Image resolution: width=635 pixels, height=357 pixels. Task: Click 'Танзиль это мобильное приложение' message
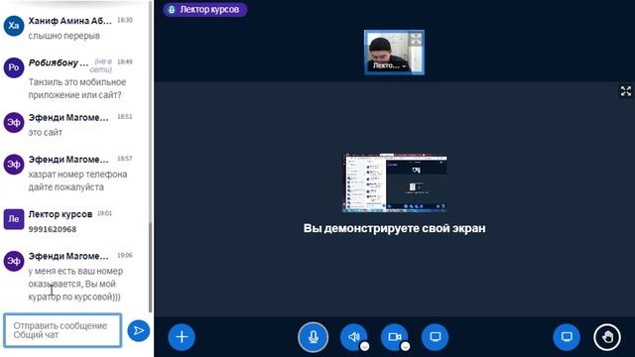pos(77,88)
